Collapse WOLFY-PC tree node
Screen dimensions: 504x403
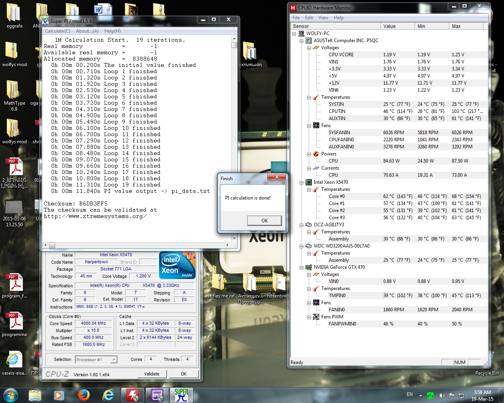point(294,33)
